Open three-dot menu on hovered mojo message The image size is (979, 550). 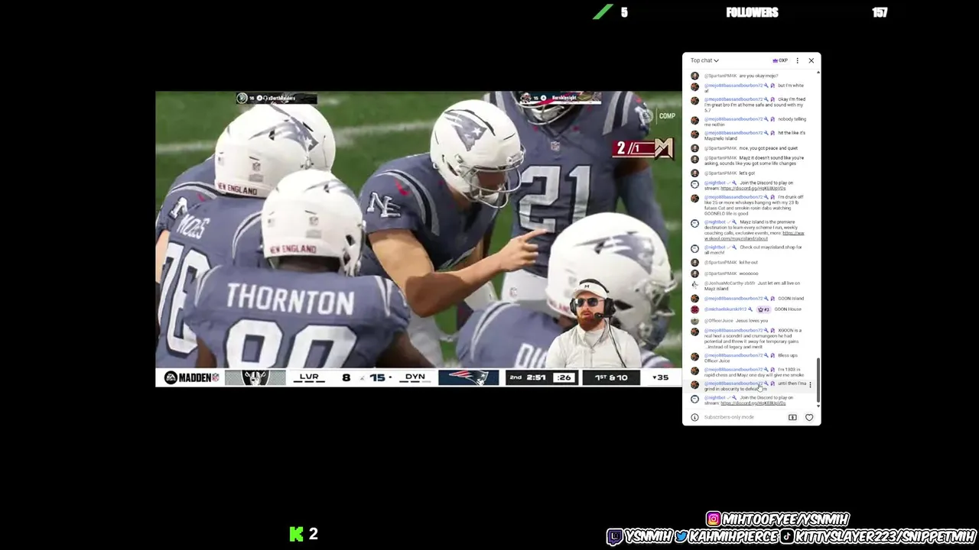click(x=810, y=385)
